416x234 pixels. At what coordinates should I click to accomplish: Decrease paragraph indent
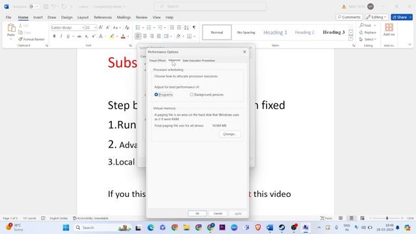(x=172, y=27)
